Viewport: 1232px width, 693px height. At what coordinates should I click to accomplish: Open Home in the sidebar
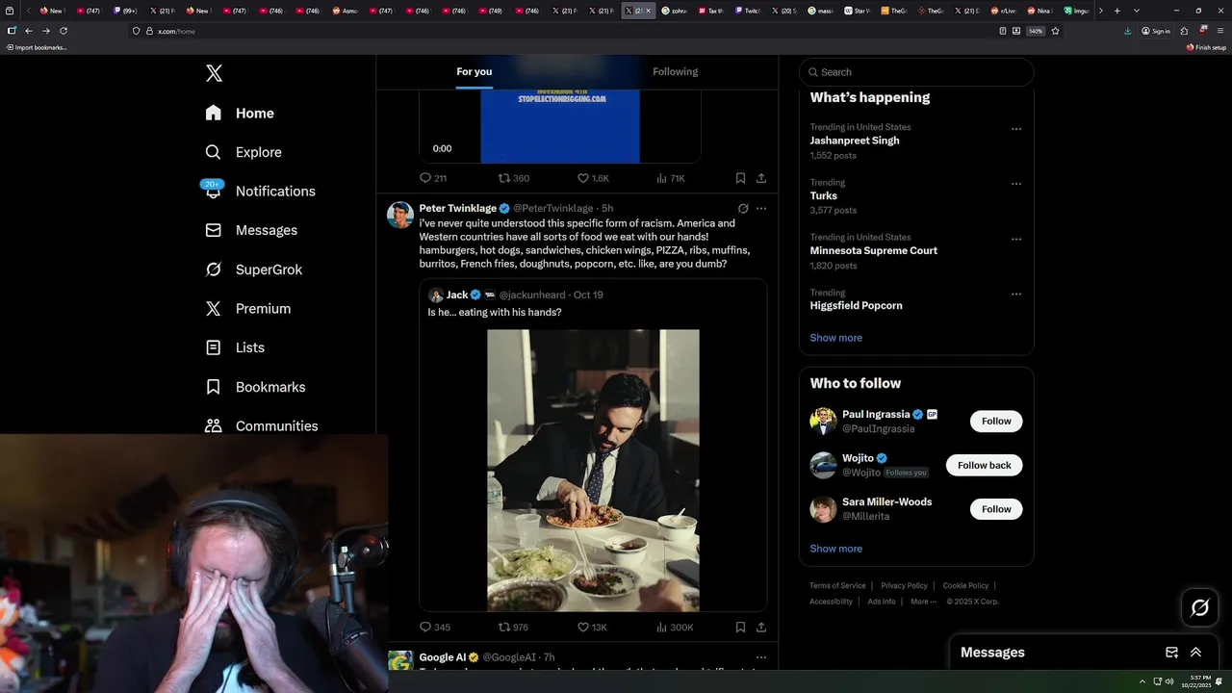240,114
